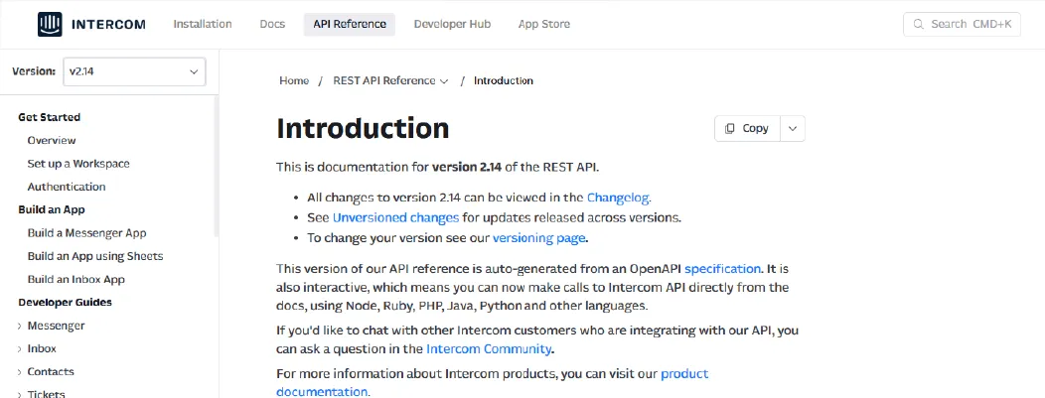Open the OpenAPI specification link

click(722, 269)
